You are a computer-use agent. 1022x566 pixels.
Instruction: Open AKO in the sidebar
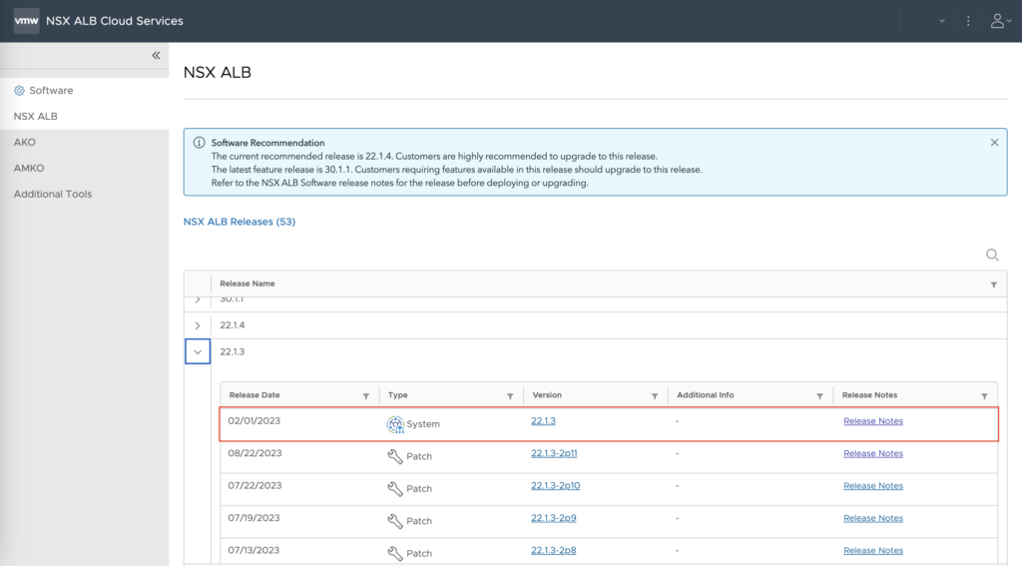point(25,142)
